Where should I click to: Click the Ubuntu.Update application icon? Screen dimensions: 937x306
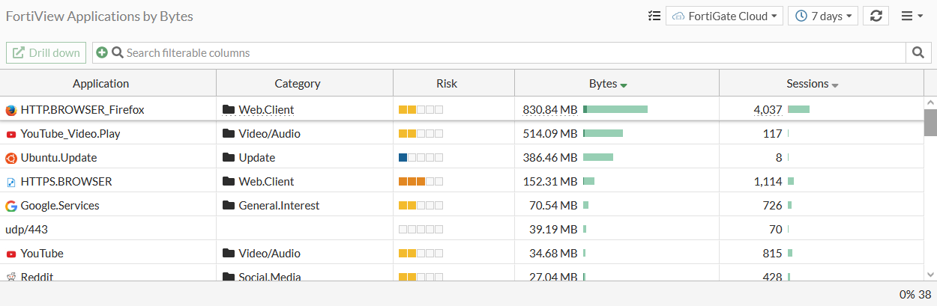tap(11, 158)
